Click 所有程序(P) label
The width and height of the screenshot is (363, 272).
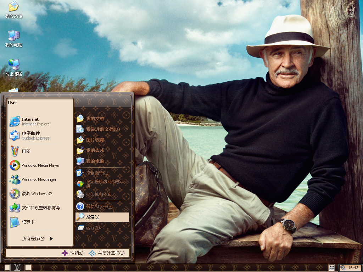pos(33,238)
